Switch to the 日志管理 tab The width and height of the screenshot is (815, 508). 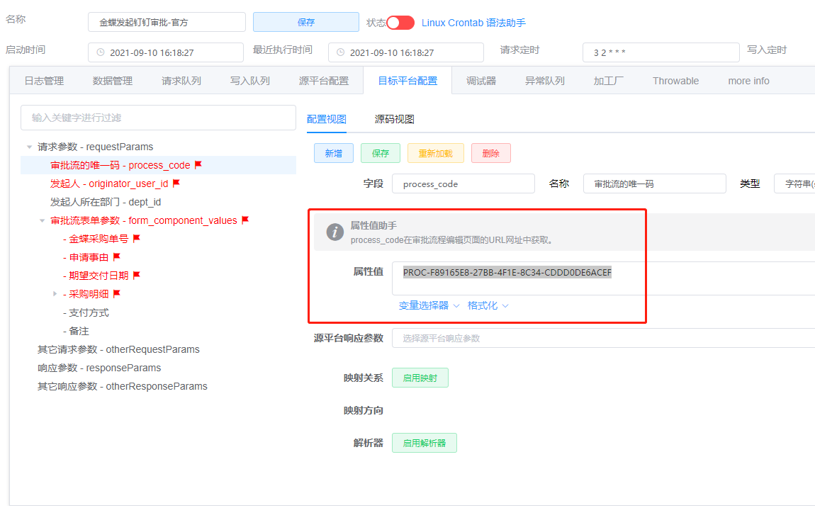point(44,81)
